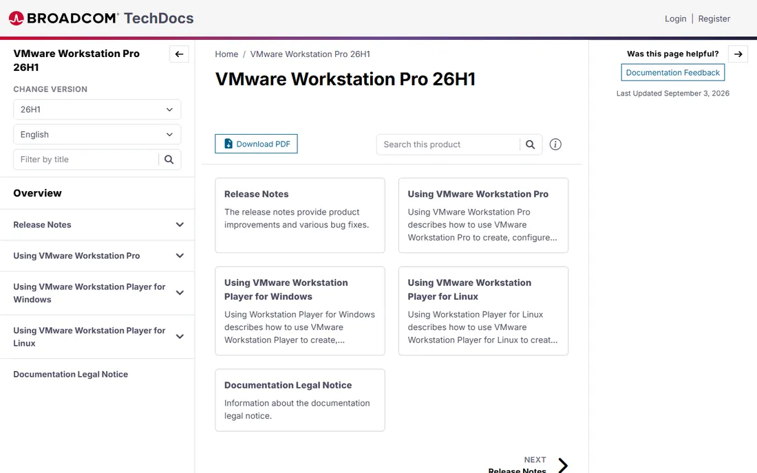Viewport: 757px width, 473px height.
Task: Click the CHANGE VERSION label
Action: (50, 89)
